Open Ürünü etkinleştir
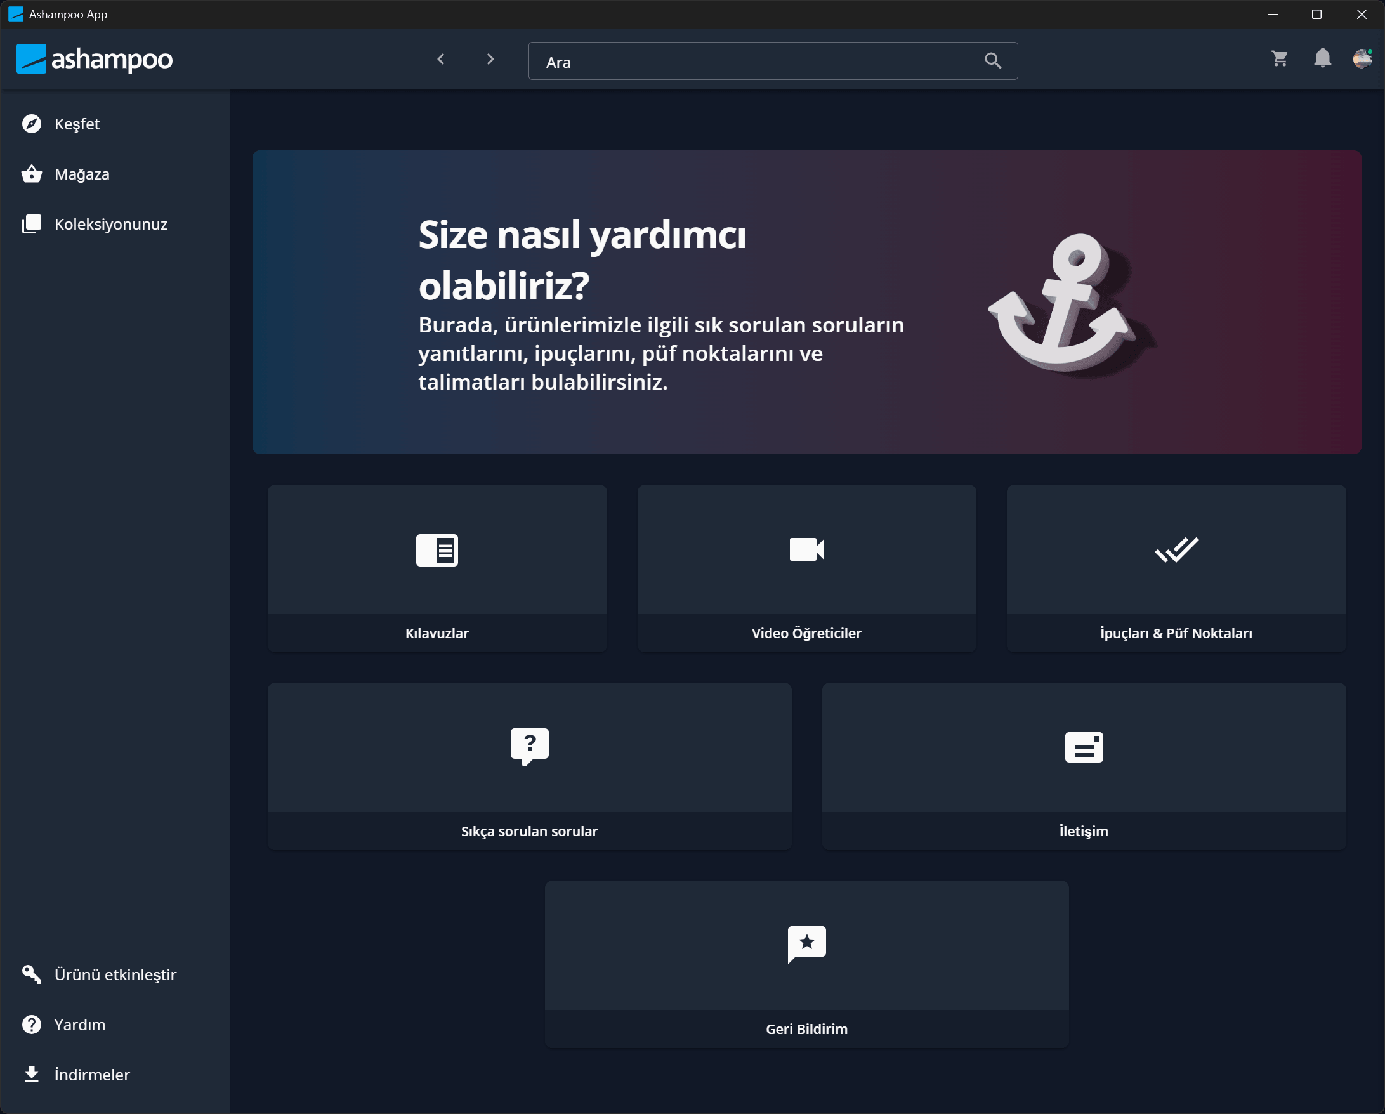Screen dimensions: 1385x1114 tap(115, 974)
